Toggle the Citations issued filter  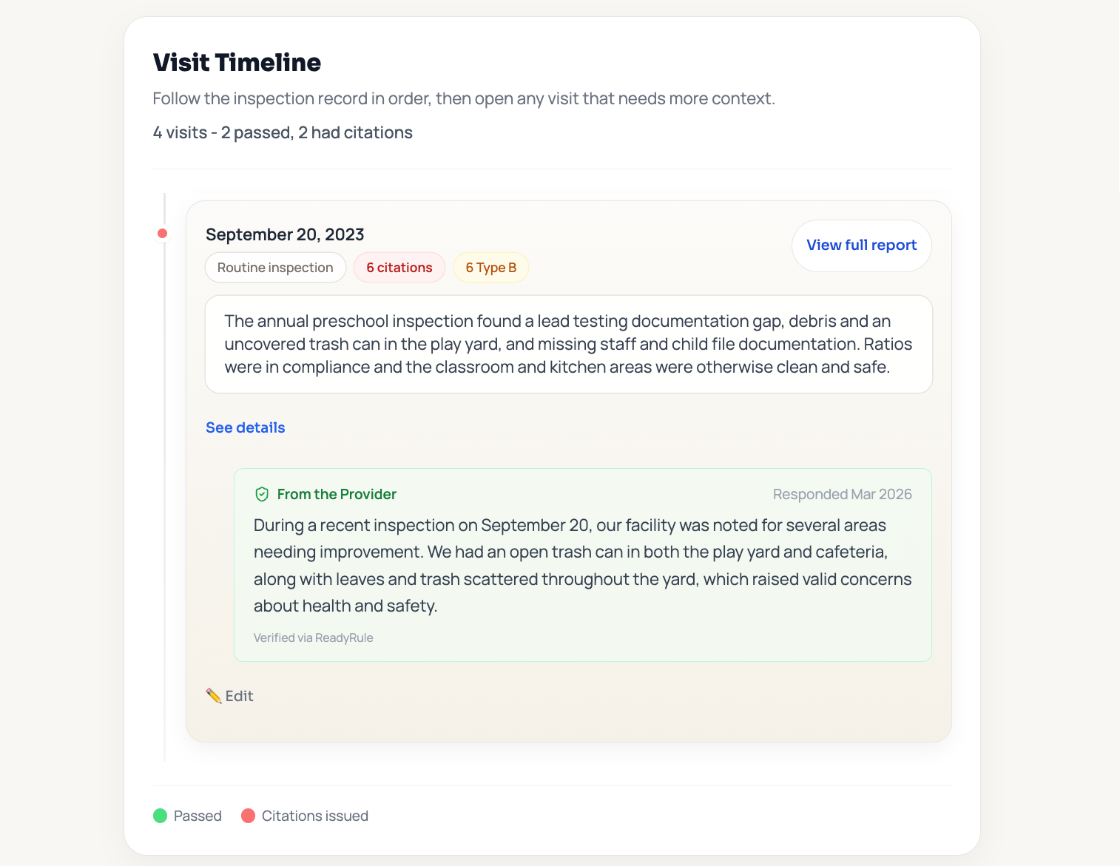click(304, 816)
